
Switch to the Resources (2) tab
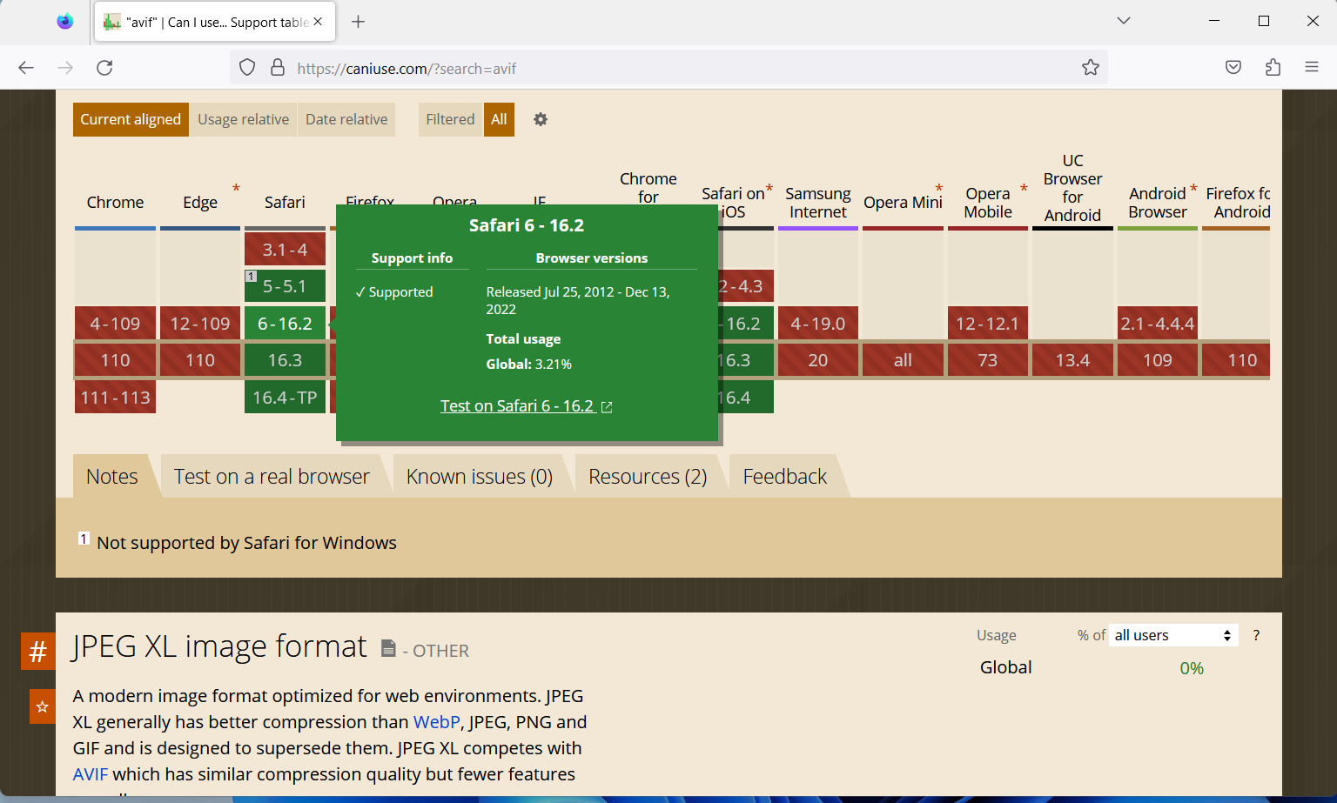pos(648,476)
